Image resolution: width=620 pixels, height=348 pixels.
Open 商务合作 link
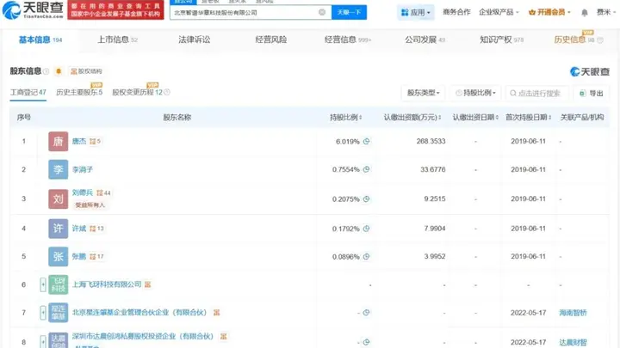[x=456, y=12]
